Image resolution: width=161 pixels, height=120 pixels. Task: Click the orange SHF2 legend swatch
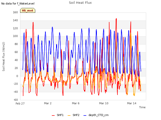tap(69, 115)
